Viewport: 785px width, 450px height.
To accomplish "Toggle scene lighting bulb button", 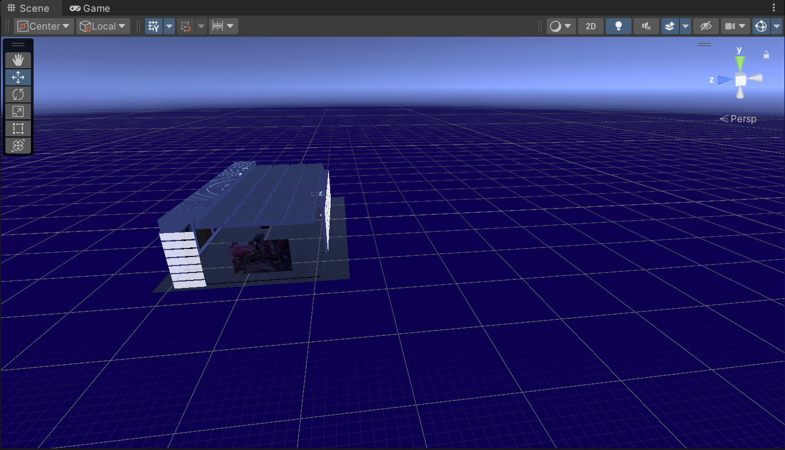I will [619, 26].
